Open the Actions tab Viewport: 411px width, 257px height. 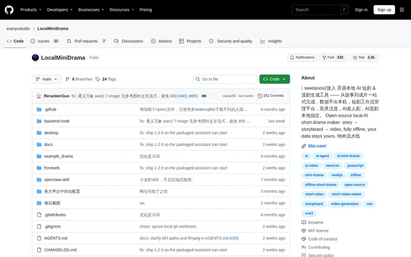(x=161, y=41)
